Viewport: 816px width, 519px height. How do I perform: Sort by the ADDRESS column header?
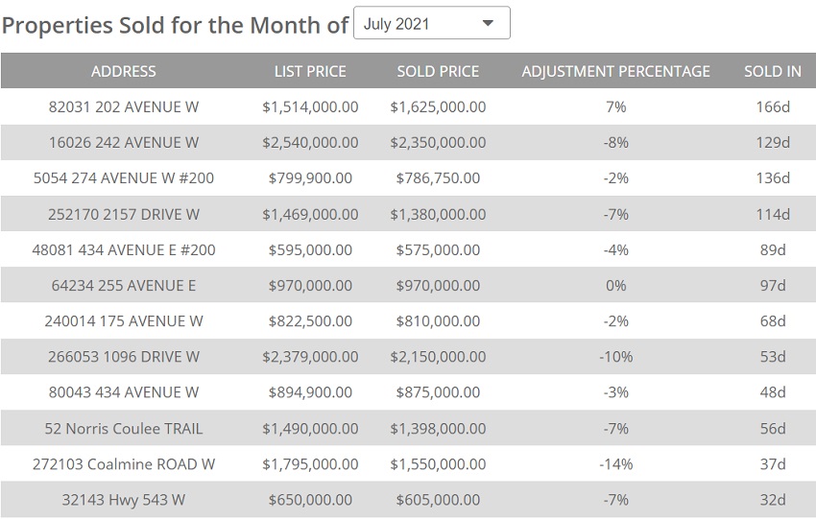click(123, 71)
